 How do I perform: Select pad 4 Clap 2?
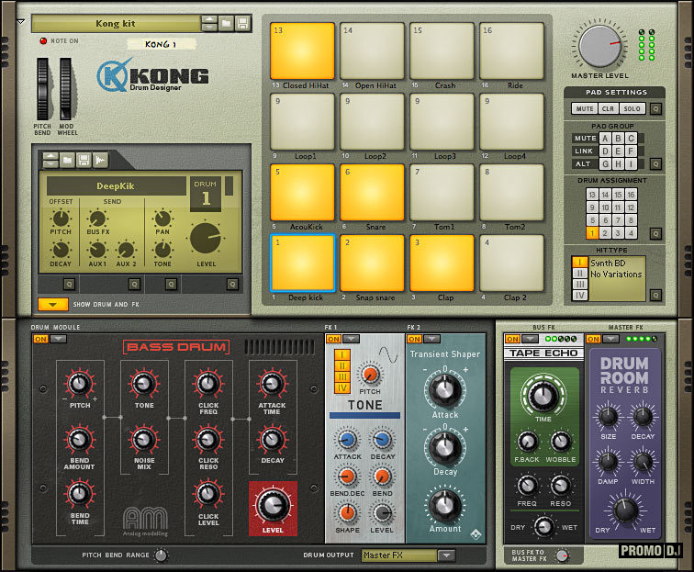[x=511, y=263]
